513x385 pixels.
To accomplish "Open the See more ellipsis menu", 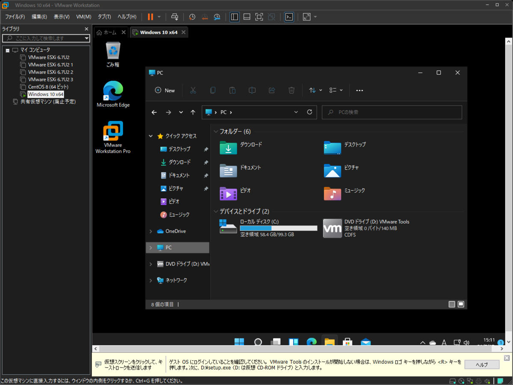I will [360, 90].
